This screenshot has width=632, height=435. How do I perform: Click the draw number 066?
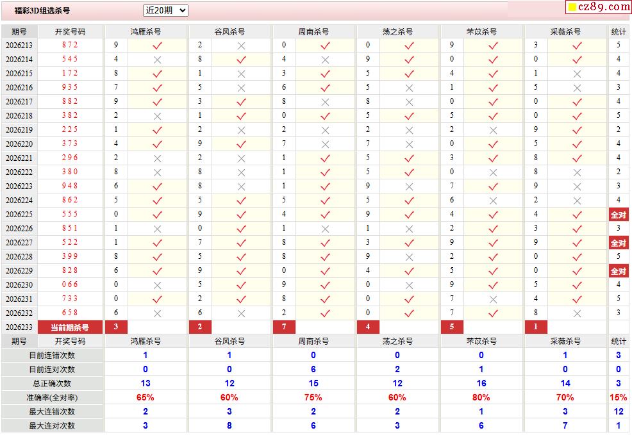coord(70,284)
